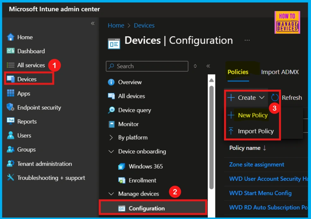Switch to the Import ADMX tab
Screen dimensions: 311x219
tap(280, 72)
